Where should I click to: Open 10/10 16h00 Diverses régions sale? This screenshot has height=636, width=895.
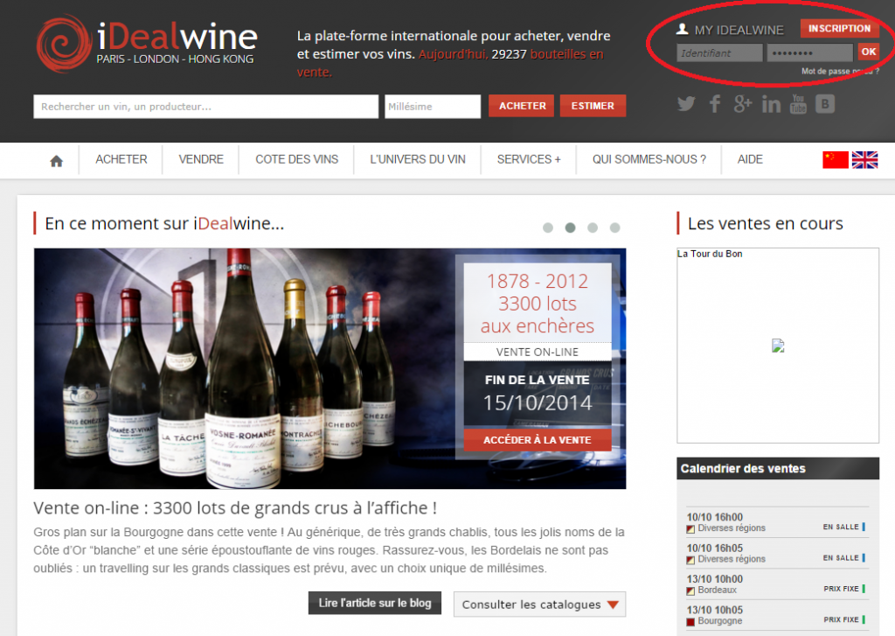pyautogui.click(x=776, y=522)
